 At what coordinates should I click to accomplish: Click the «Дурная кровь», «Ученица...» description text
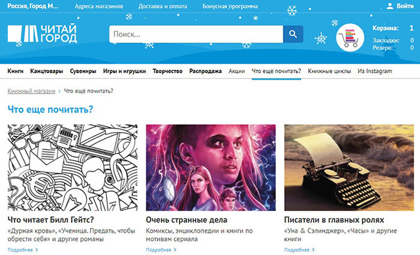click(x=71, y=235)
